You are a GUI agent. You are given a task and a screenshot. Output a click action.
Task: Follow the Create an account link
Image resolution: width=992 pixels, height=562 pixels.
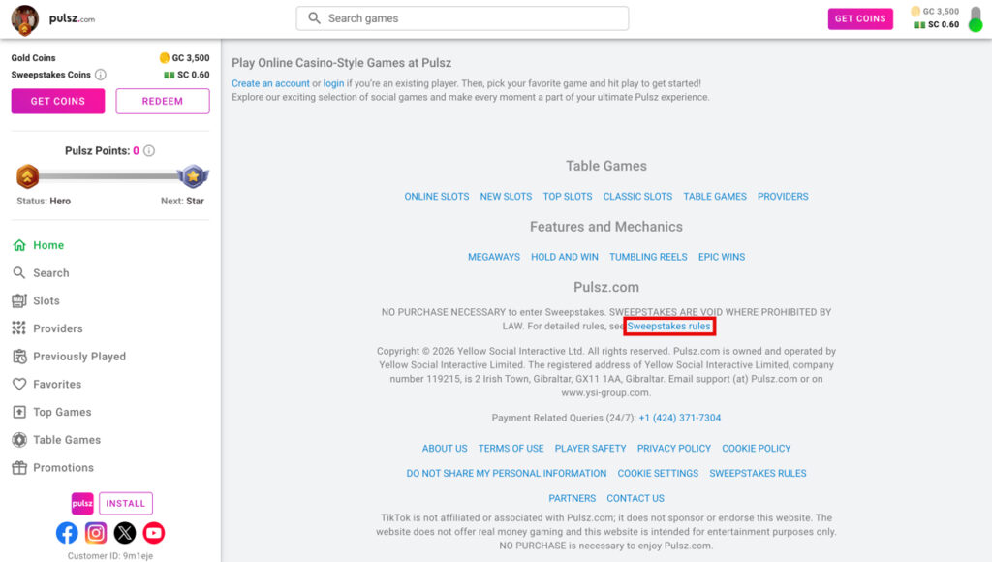pyautogui.click(x=271, y=83)
